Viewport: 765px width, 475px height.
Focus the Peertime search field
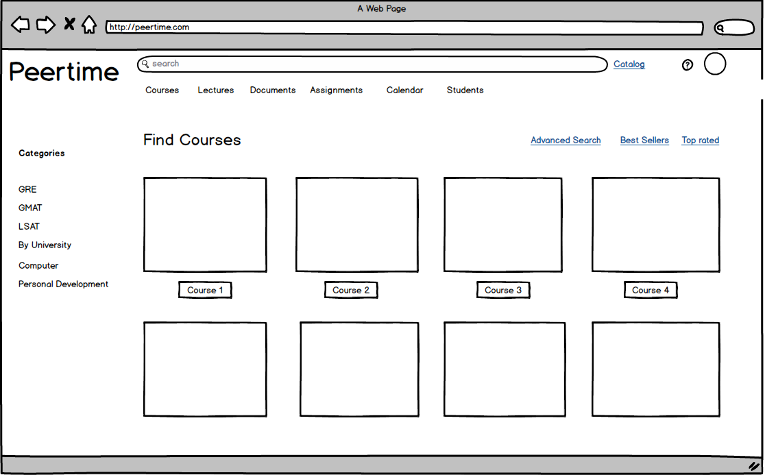tap(372, 64)
